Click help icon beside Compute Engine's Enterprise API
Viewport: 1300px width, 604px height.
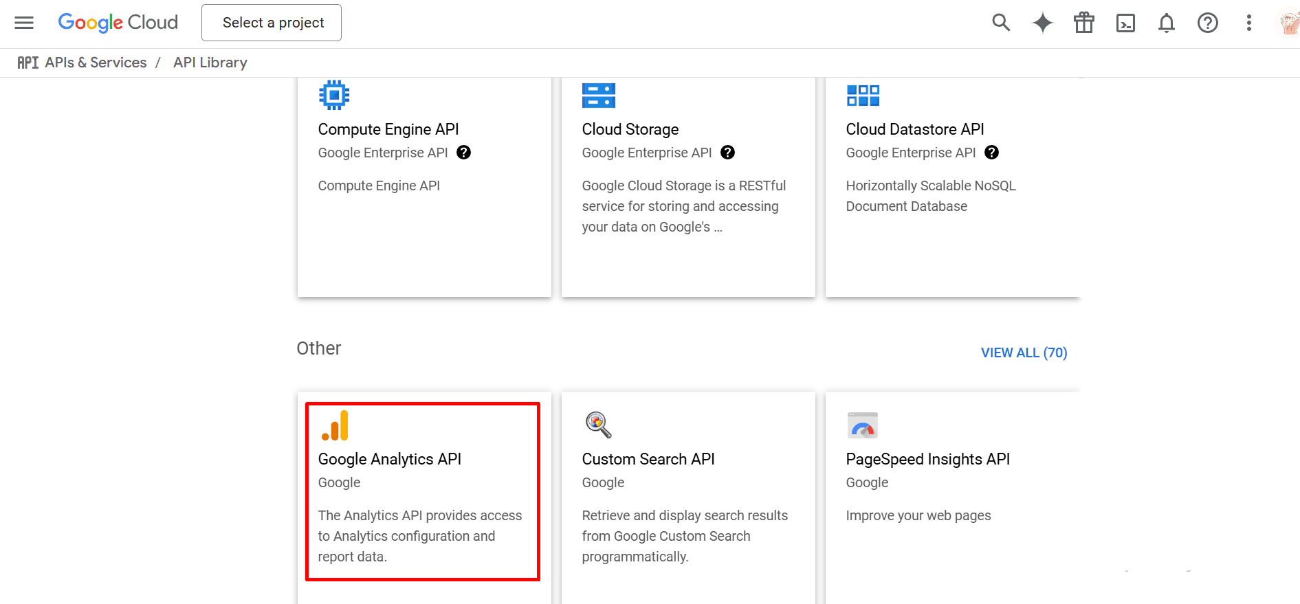pos(464,153)
